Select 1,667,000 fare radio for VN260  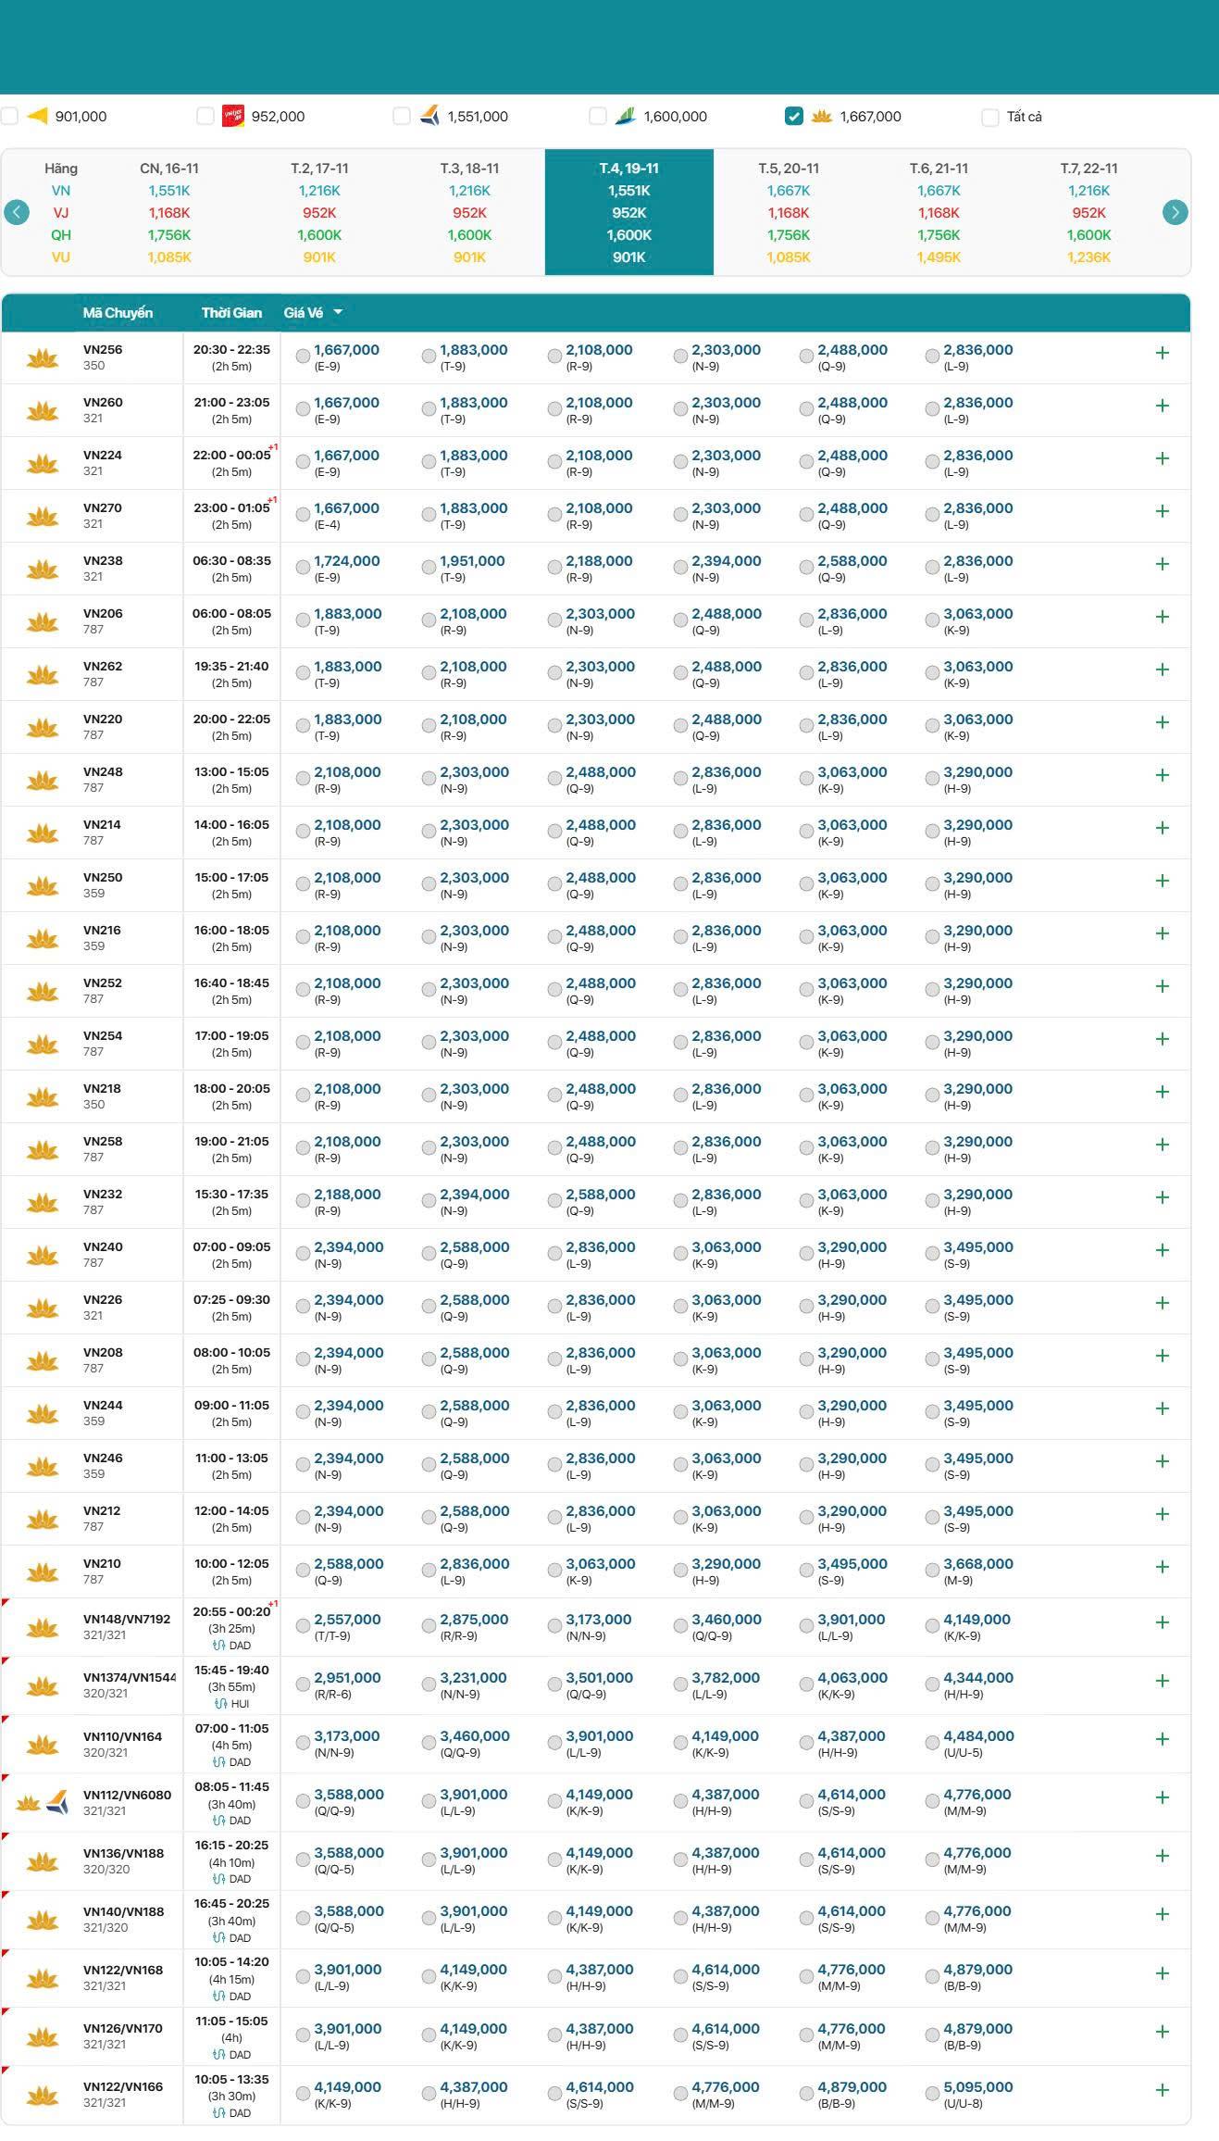[x=303, y=408]
